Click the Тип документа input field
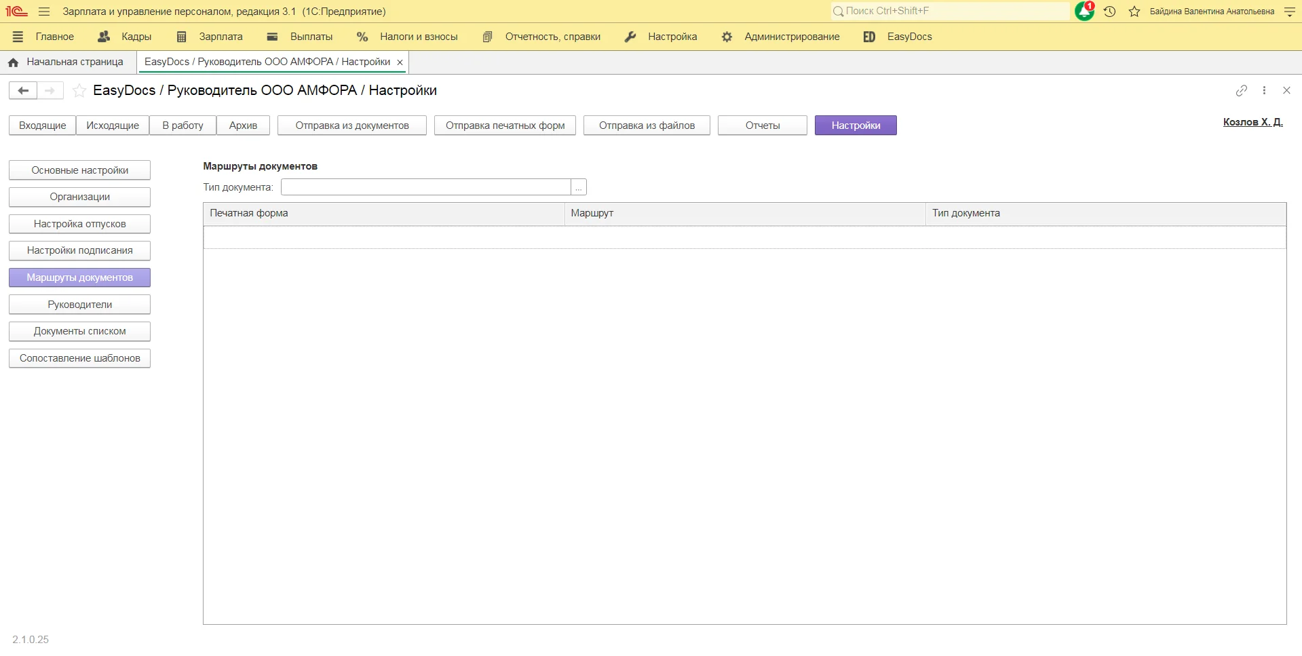Screen dimensions: 1302x656 (x=425, y=187)
